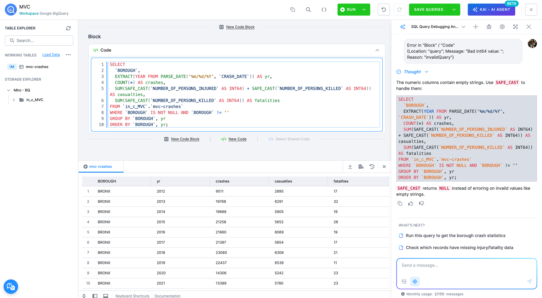Toggle the target context icon in message box
Image resolution: width=542 pixels, height=298 pixels.
(415, 282)
